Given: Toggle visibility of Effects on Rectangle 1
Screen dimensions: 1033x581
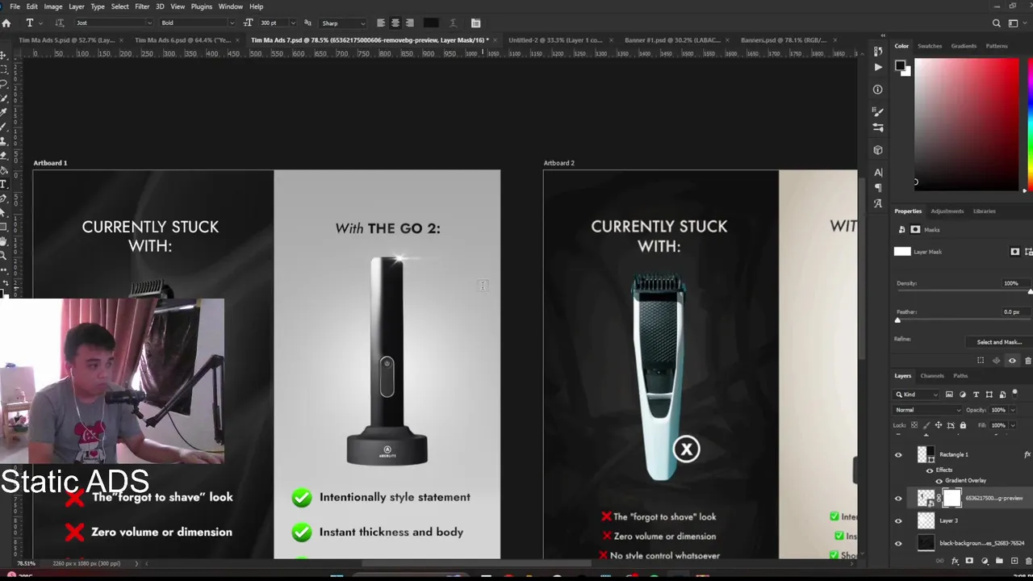Looking at the screenshot, I should (x=929, y=470).
